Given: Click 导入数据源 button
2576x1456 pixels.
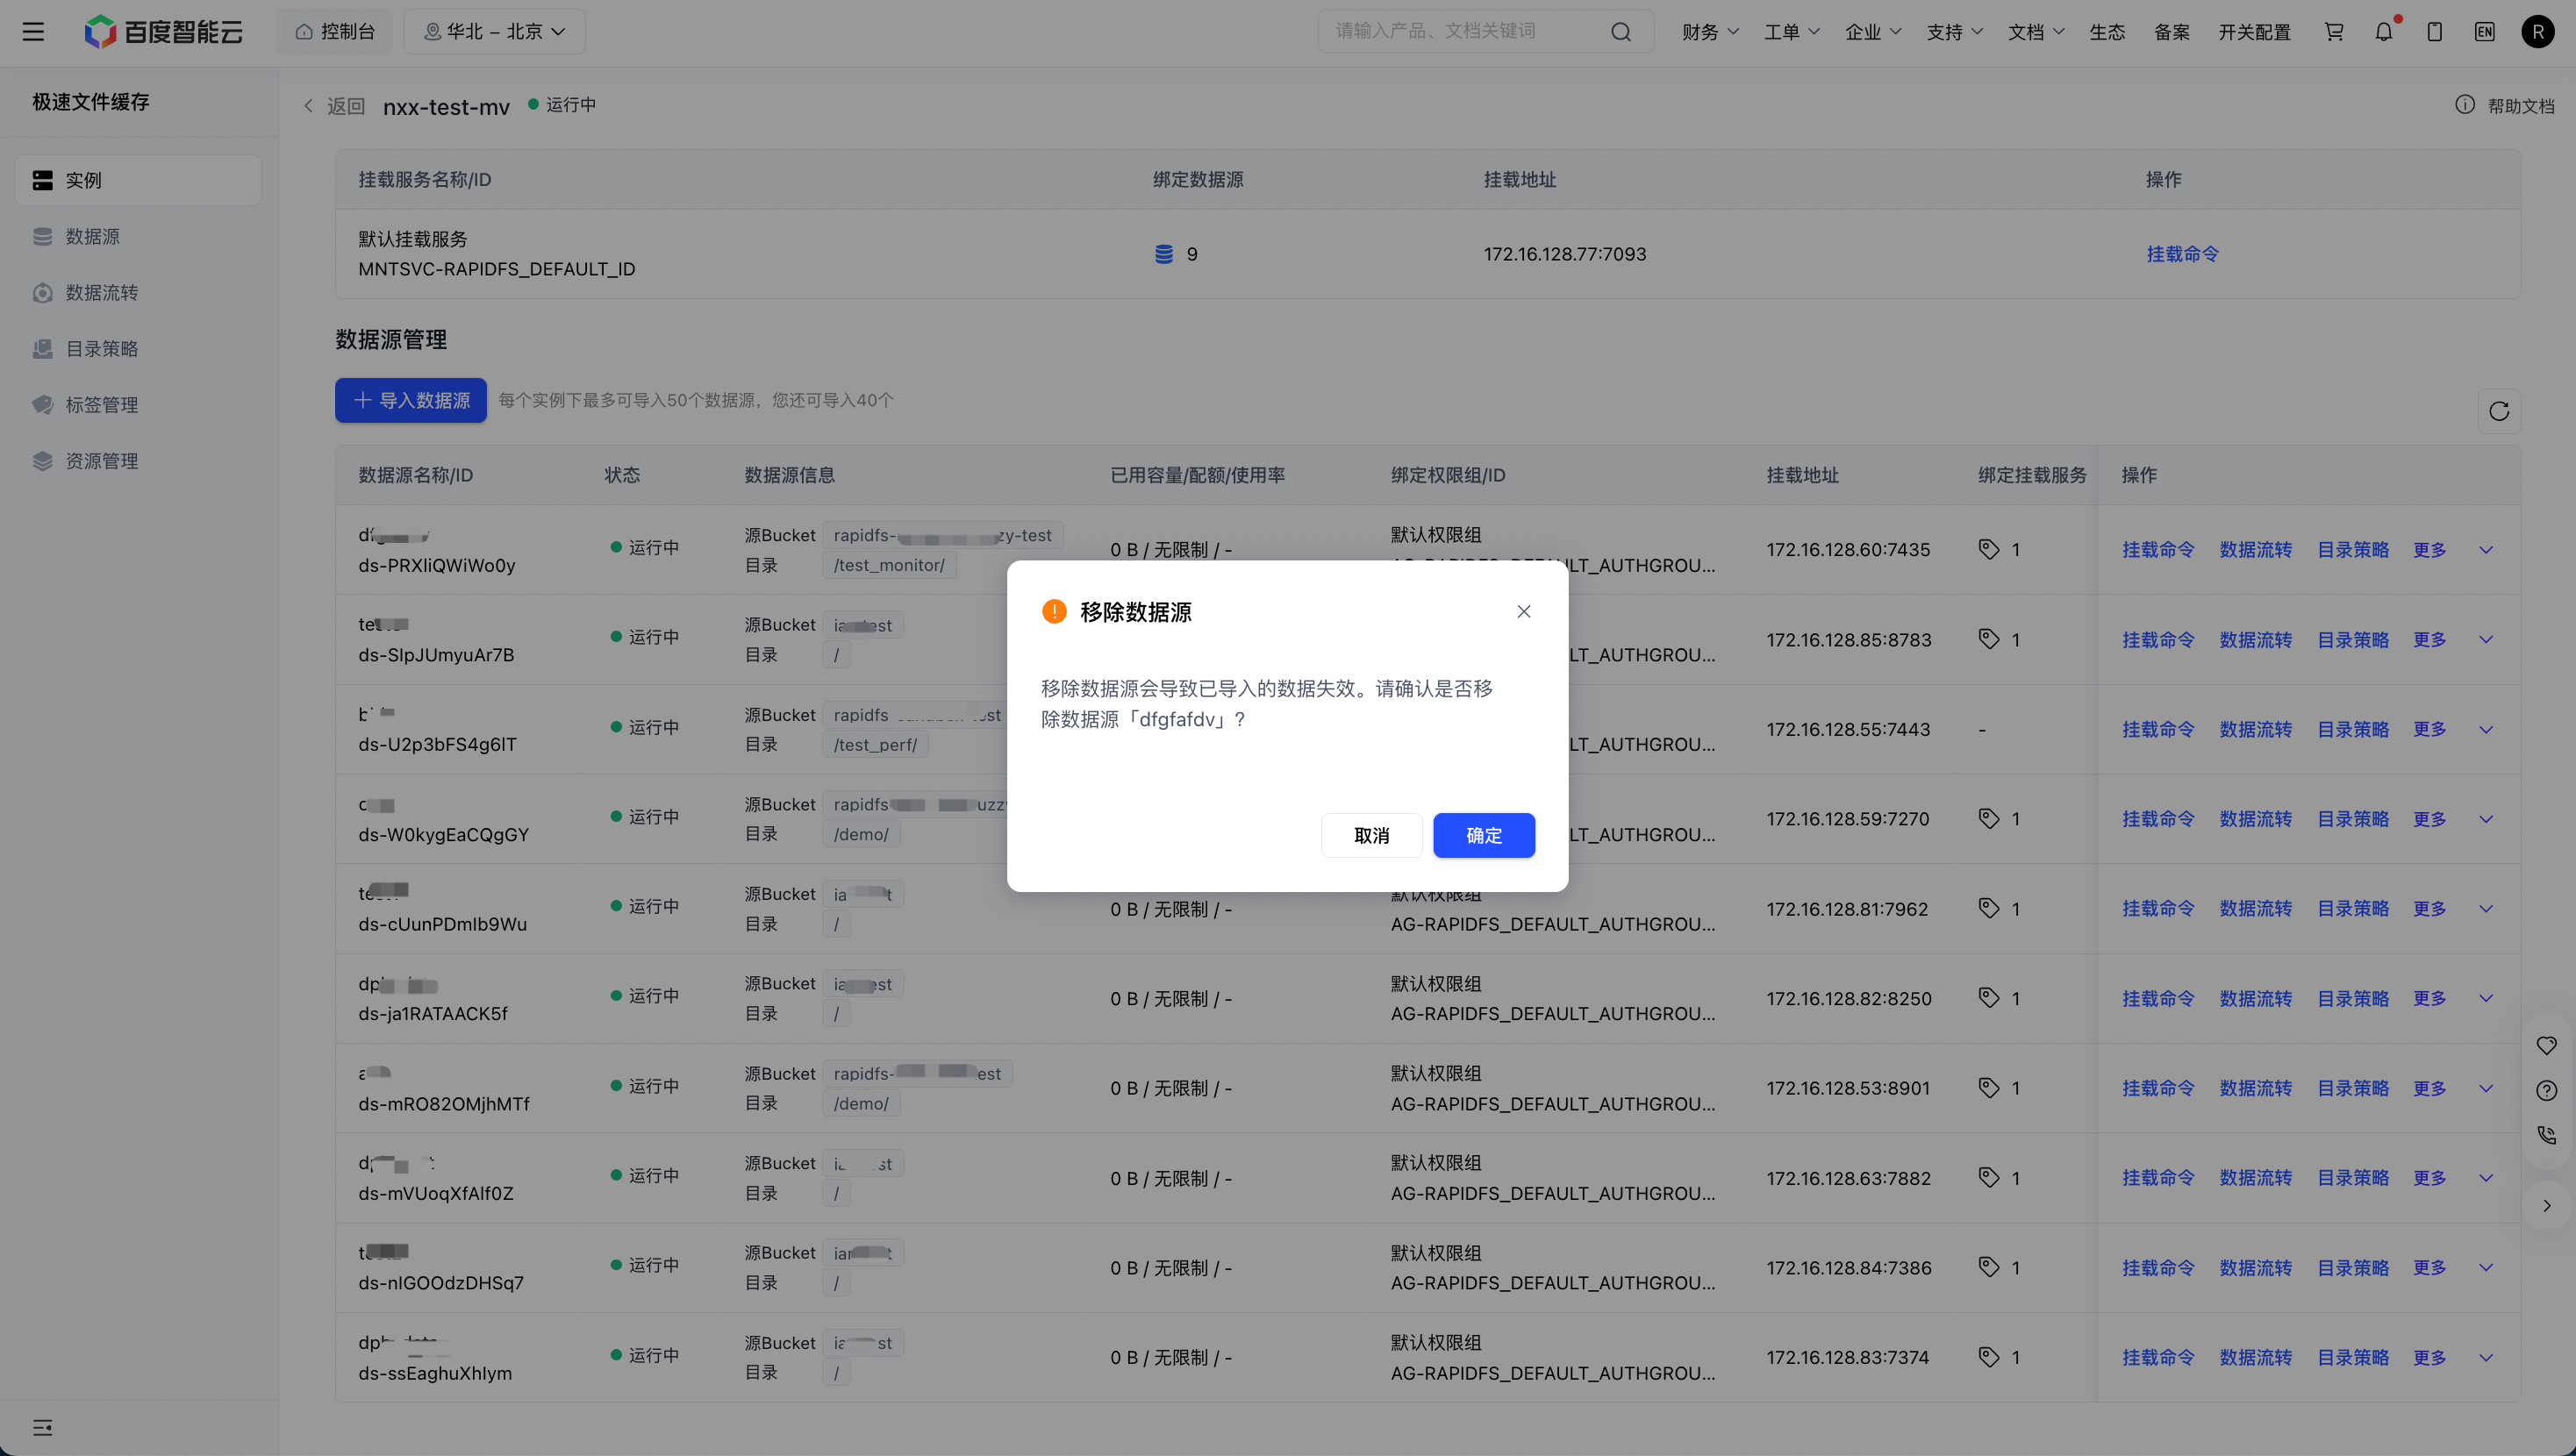Looking at the screenshot, I should [411, 400].
